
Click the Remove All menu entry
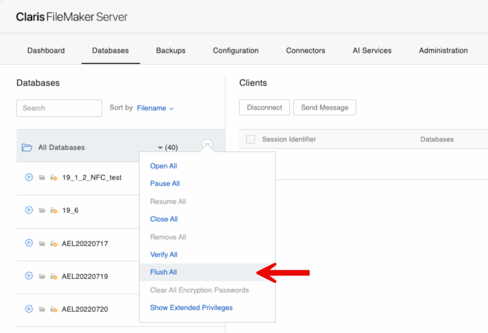(168, 237)
